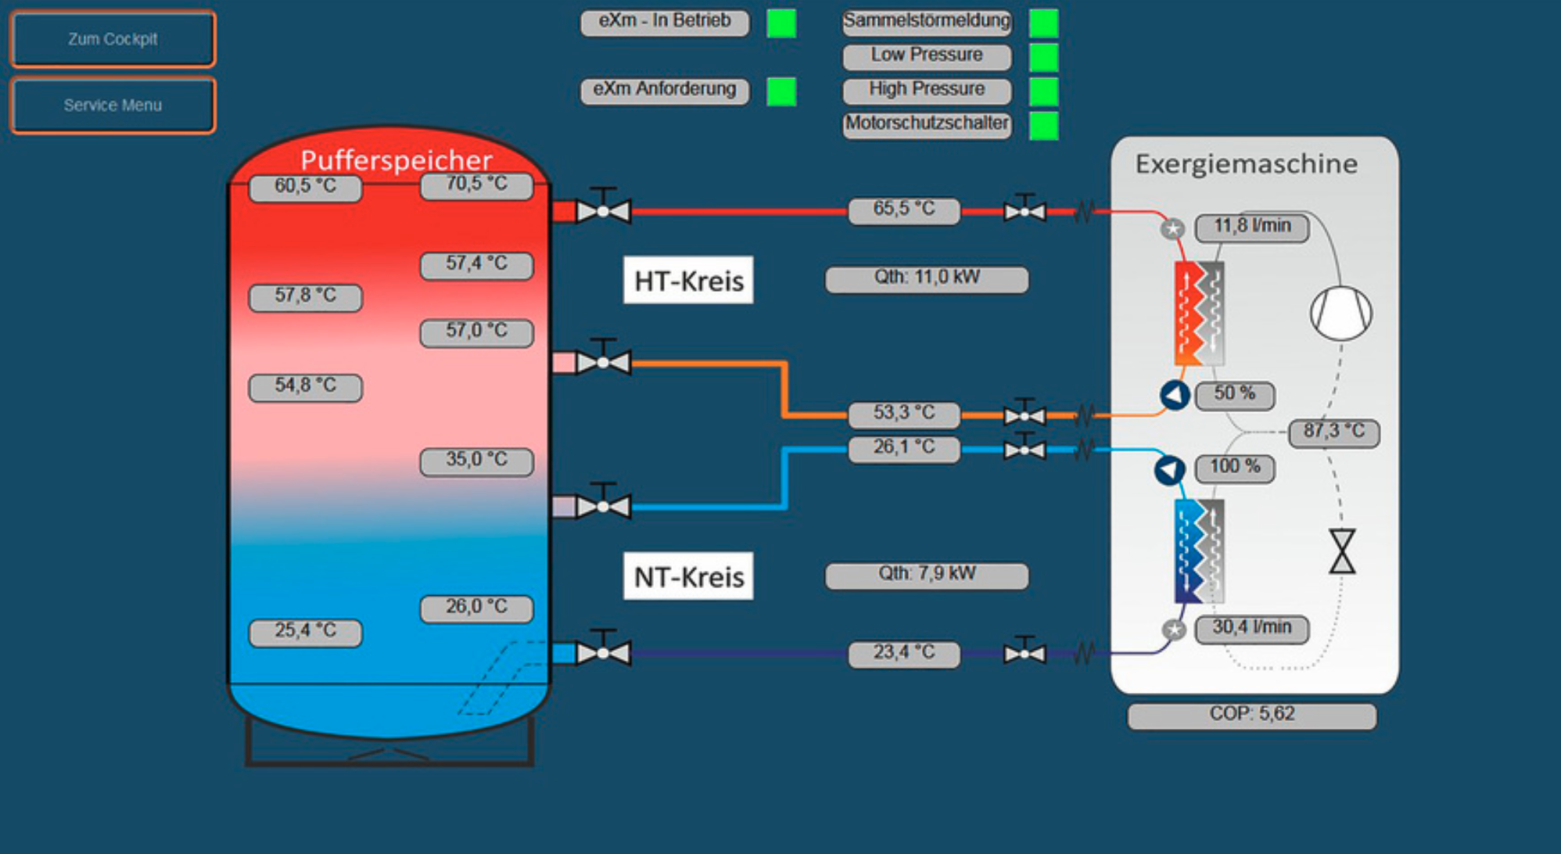The width and height of the screenshot is (1561, 854).
Task: Select the HT-Kreis label
Action: [x=688, y=280]
